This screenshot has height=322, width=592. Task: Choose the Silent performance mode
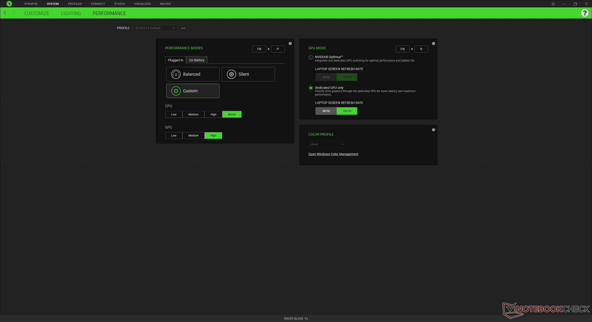[x=248, y=74]
